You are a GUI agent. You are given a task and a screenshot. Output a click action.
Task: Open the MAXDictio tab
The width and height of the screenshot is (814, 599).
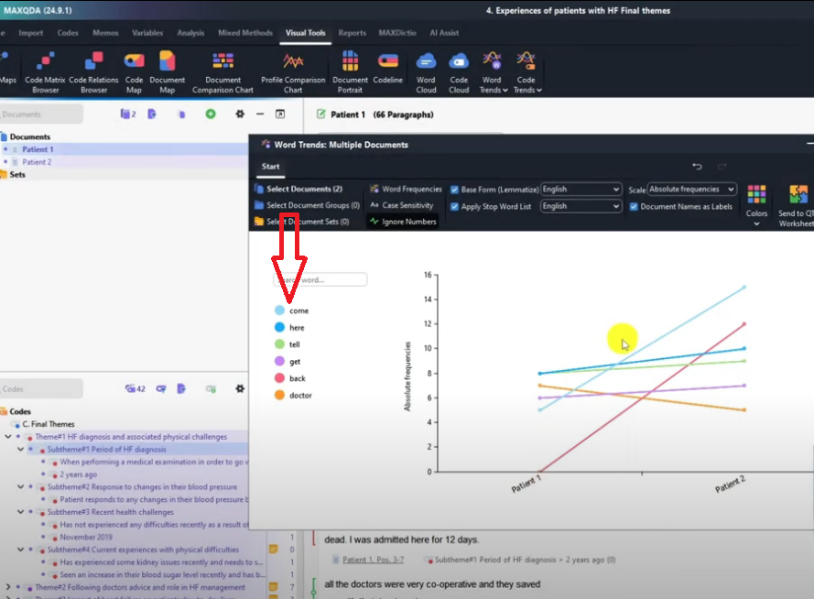click(x=397, y=33)
